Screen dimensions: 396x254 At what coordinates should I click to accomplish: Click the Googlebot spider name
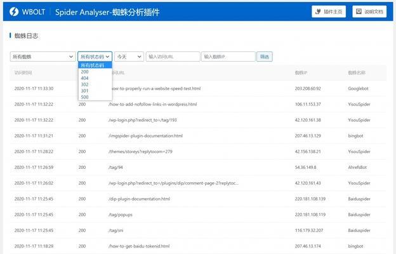pyautogui.click(x=358, y=88)
